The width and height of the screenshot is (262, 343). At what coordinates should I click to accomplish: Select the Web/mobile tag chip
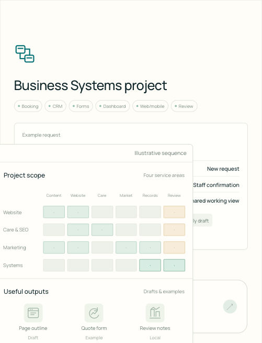point(150,106)
